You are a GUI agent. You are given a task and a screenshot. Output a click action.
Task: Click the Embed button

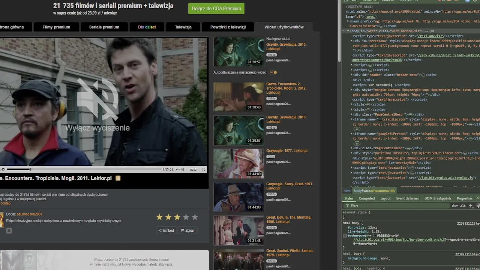click(x=166, y=231)
